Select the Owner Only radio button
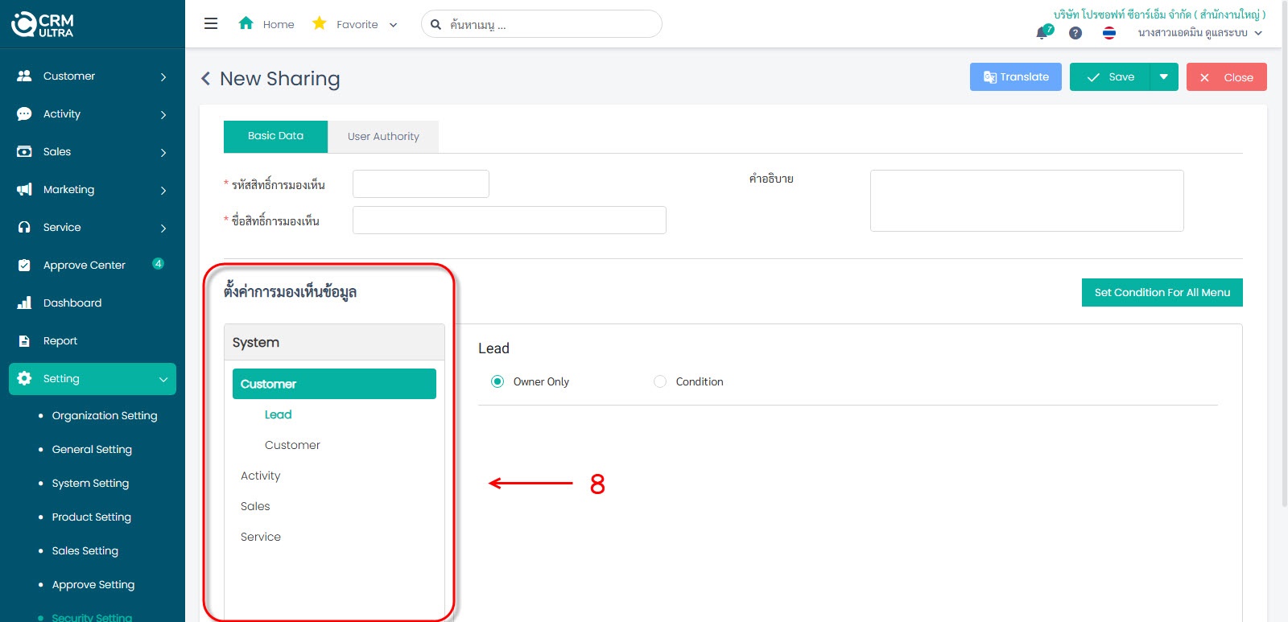 click(x=497, y=381)
